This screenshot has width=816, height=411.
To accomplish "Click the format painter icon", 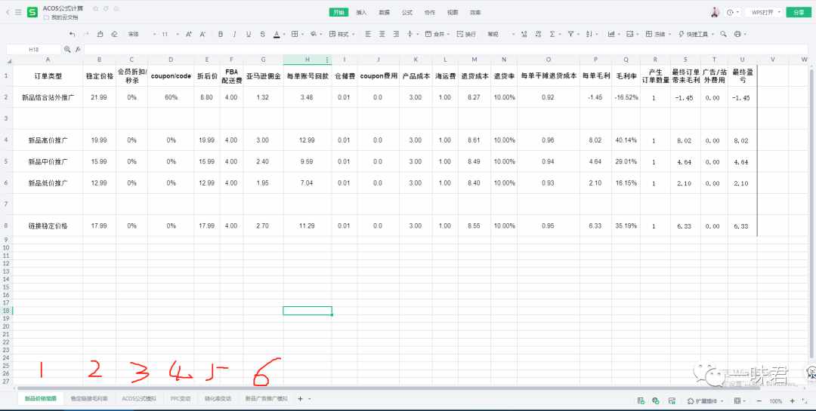I will (100, 34).
